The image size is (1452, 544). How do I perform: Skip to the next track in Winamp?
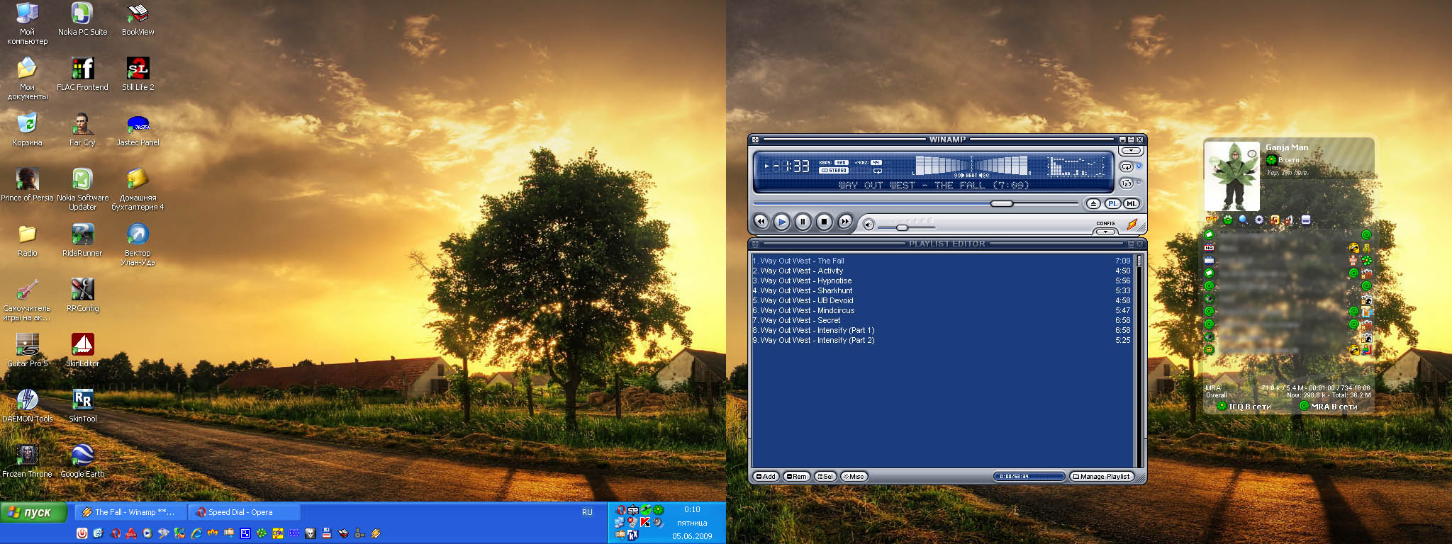coord(844,222)
